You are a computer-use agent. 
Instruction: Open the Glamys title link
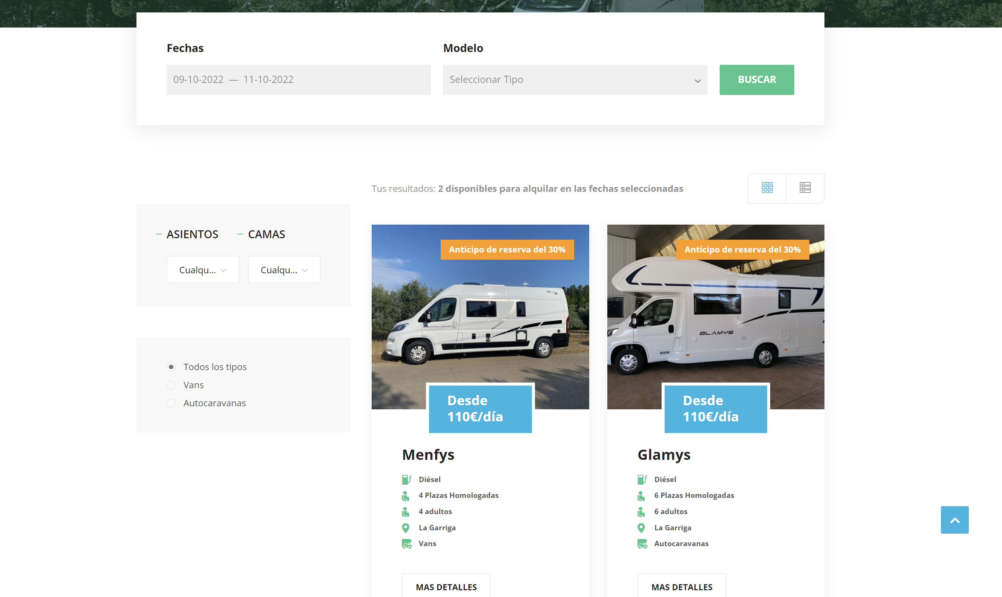pyautogui.click(x=664, y=455)
